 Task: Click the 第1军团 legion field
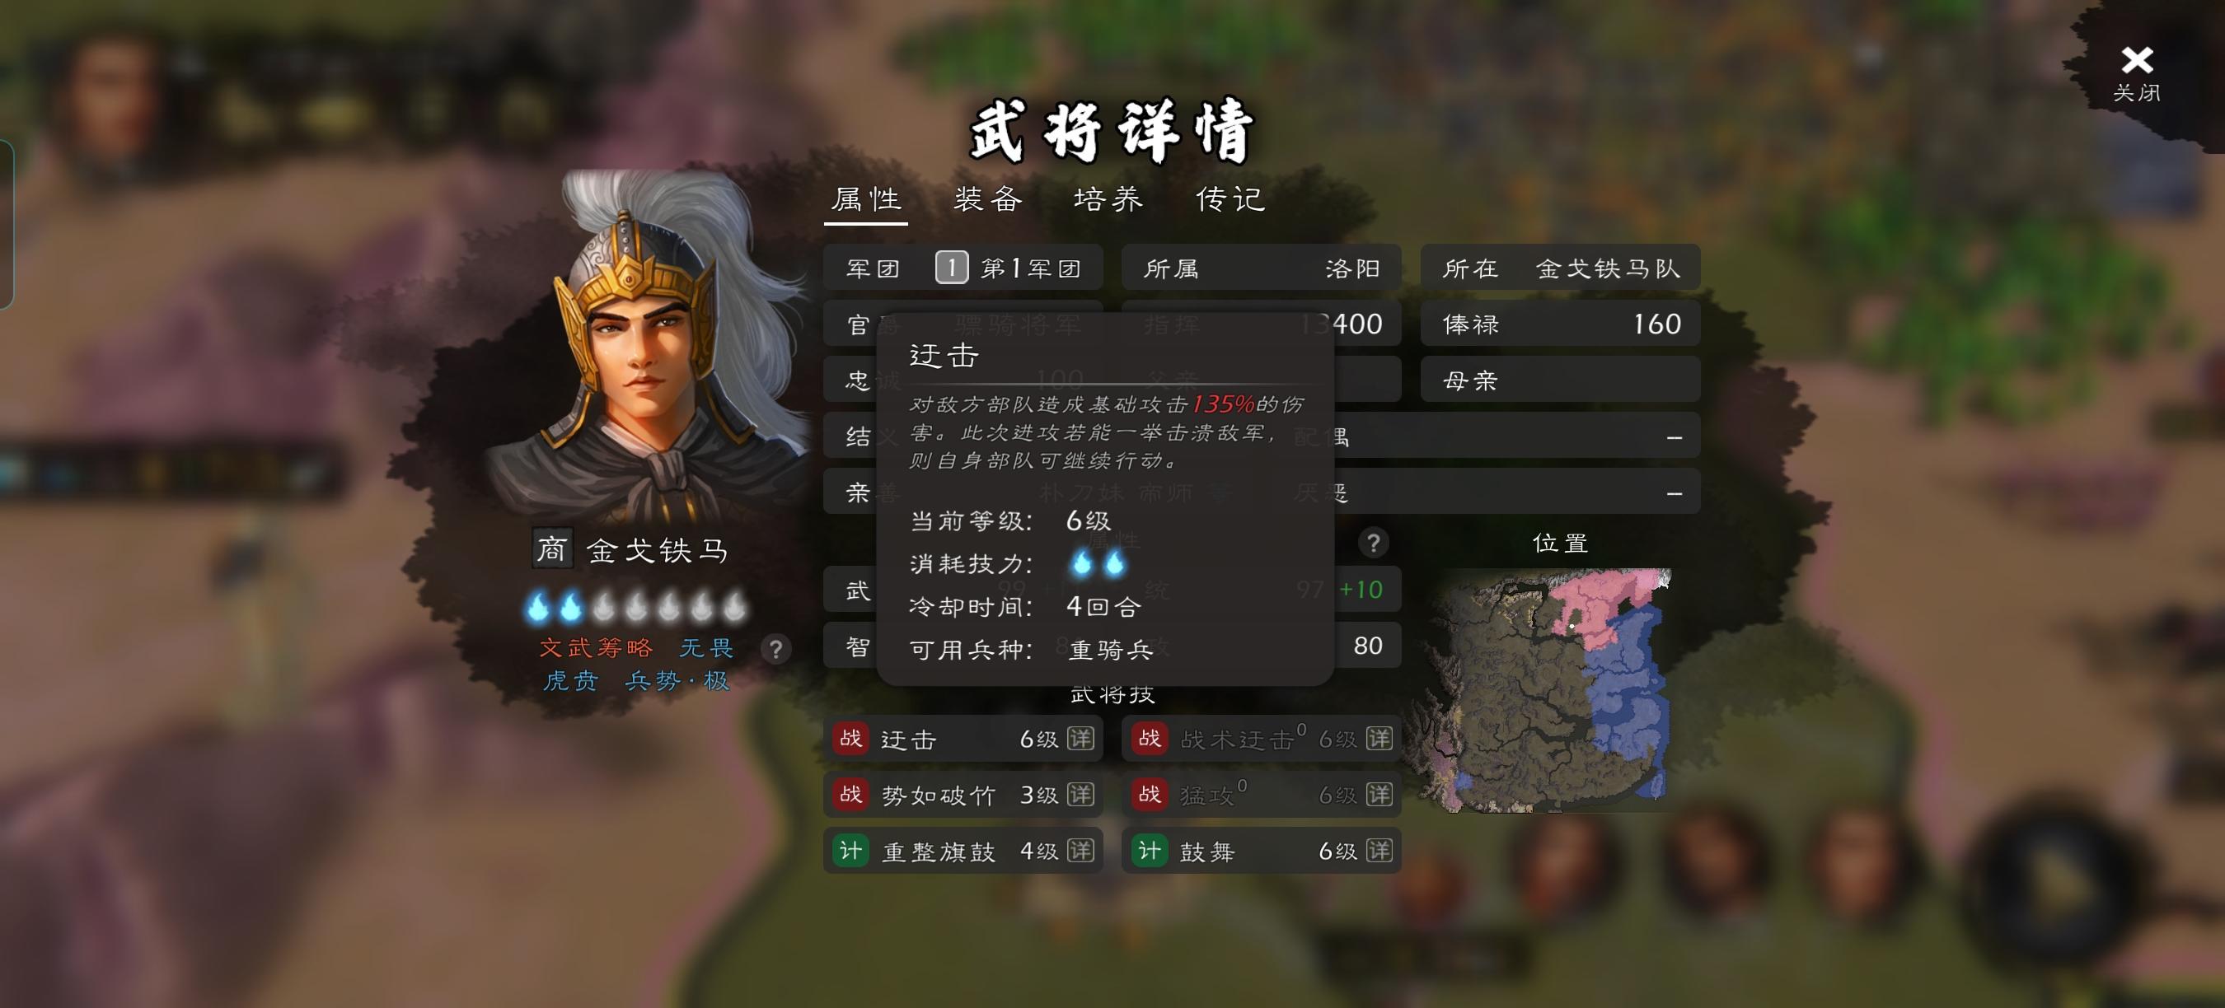coord(963,268)
